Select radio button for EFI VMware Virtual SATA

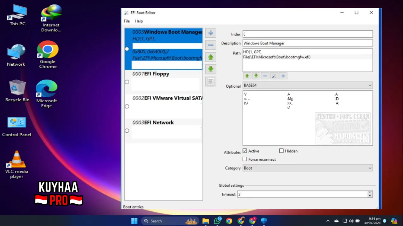click(x=127, y=106)
